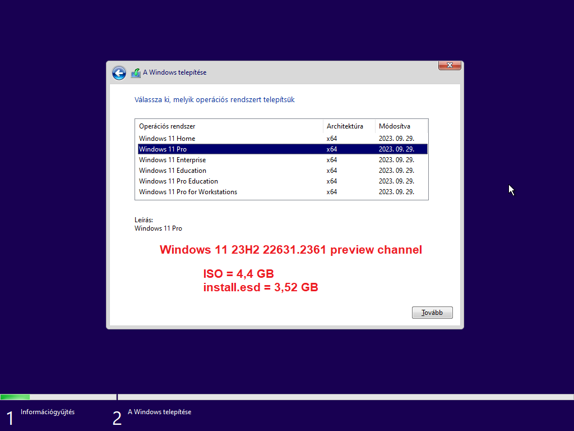
Task: Click the Leírás description label
Action: (144, 220)
